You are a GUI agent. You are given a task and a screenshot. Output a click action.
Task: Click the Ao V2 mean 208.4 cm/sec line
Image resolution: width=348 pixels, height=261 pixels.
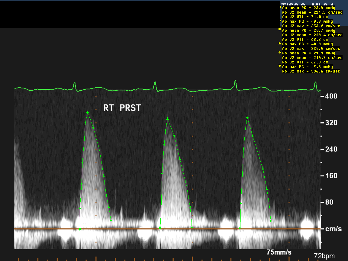[x=312, y=35]
